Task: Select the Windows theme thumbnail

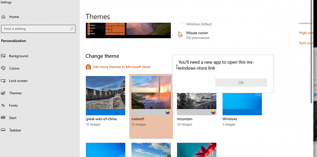Action: pos(242,104)
